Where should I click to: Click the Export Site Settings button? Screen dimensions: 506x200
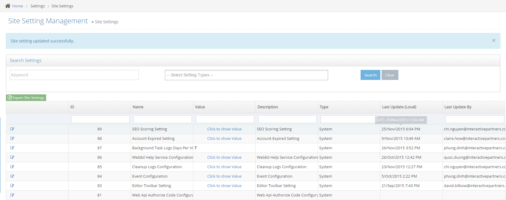[x=26, y=98]
